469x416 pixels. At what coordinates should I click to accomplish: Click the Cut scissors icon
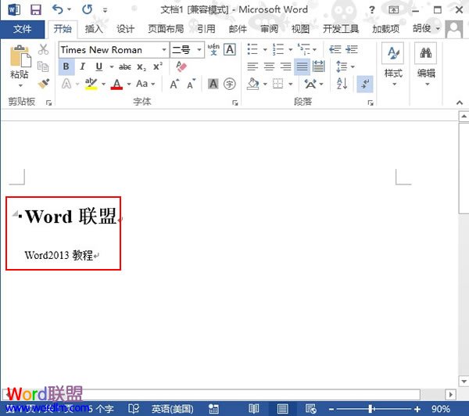43,49
